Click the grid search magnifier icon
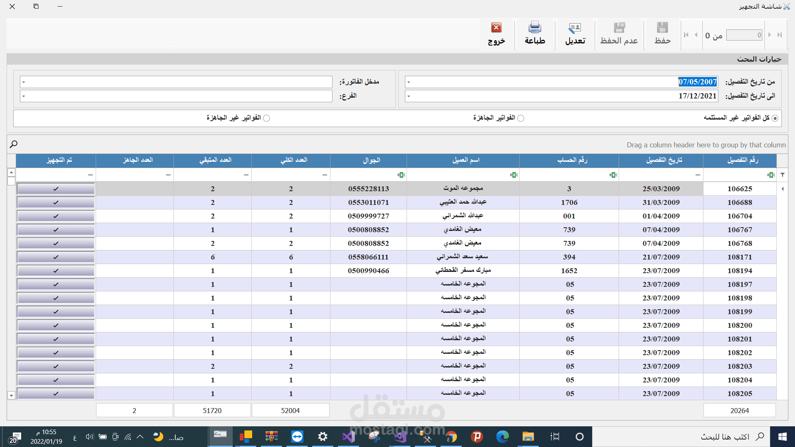 (14, 144)
